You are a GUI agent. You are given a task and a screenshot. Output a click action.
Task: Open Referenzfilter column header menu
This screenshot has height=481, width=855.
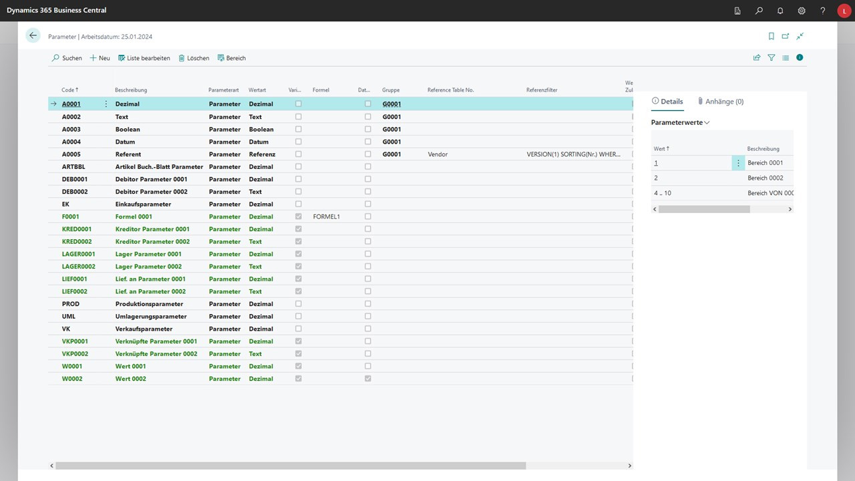542,90
